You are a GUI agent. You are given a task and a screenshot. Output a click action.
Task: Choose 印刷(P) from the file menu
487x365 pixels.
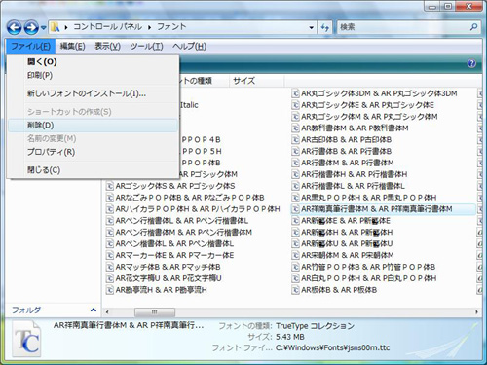tap(93, 75)
